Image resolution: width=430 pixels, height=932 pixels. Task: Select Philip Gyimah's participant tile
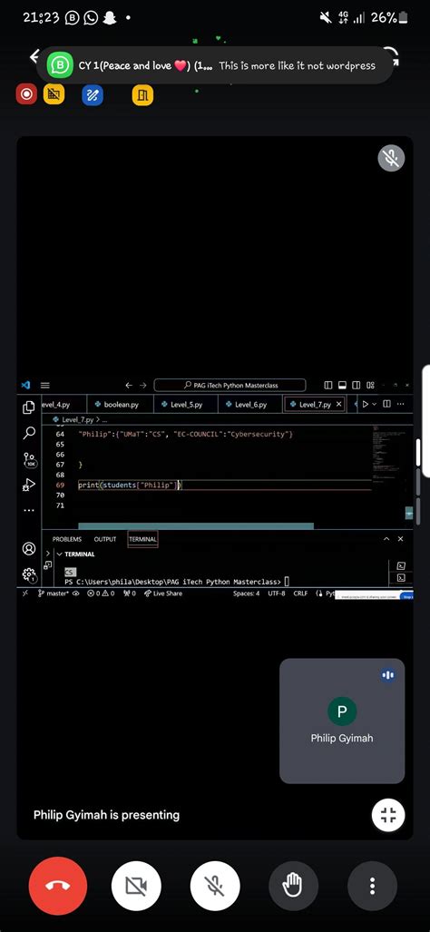click(x=342, y=721)
